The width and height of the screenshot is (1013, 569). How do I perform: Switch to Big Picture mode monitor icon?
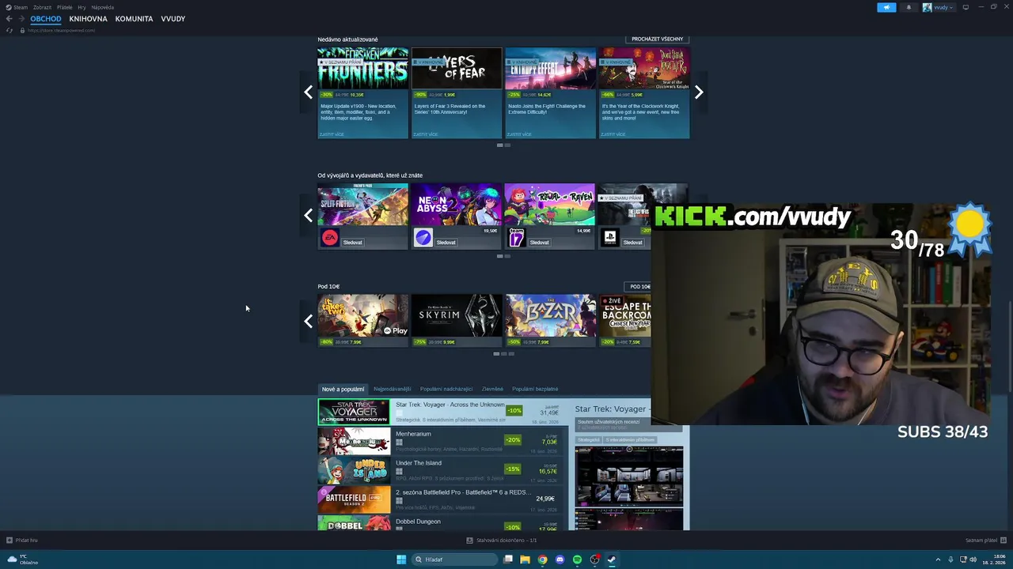966,7
